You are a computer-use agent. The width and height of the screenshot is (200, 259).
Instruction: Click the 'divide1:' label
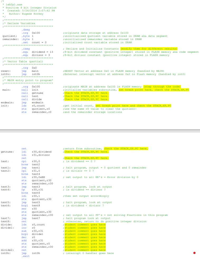[7, 228]
